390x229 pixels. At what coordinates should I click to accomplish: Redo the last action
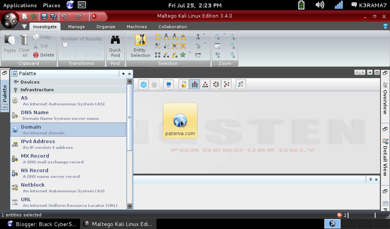78,16
